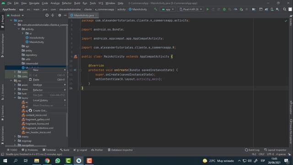Choose Create Gist in context menu
Image resolution: width=293 pixels, height=165 pixels.
coord(48,110)
